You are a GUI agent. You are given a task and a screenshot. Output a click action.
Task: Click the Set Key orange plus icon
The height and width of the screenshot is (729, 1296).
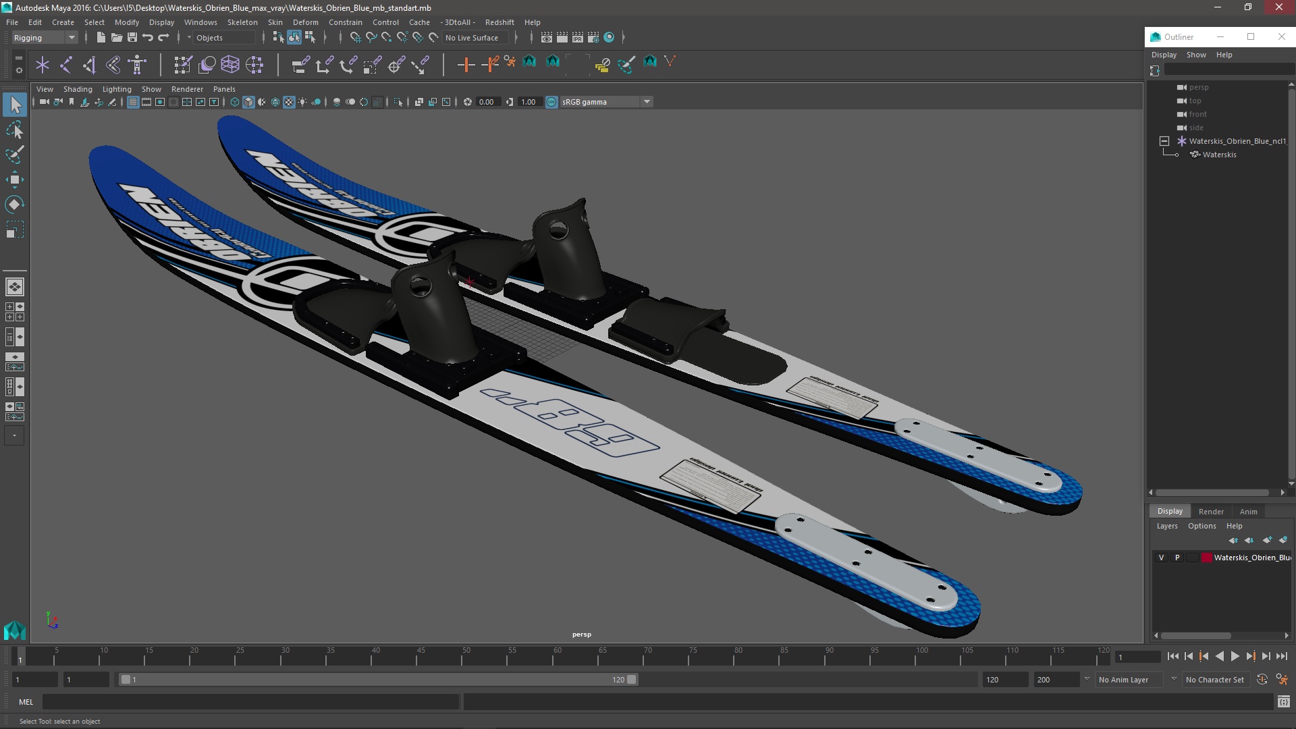466,65
